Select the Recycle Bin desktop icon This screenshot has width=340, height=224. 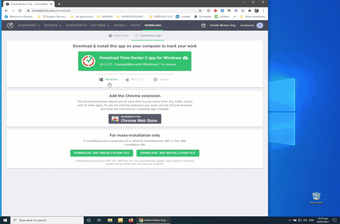316,198
